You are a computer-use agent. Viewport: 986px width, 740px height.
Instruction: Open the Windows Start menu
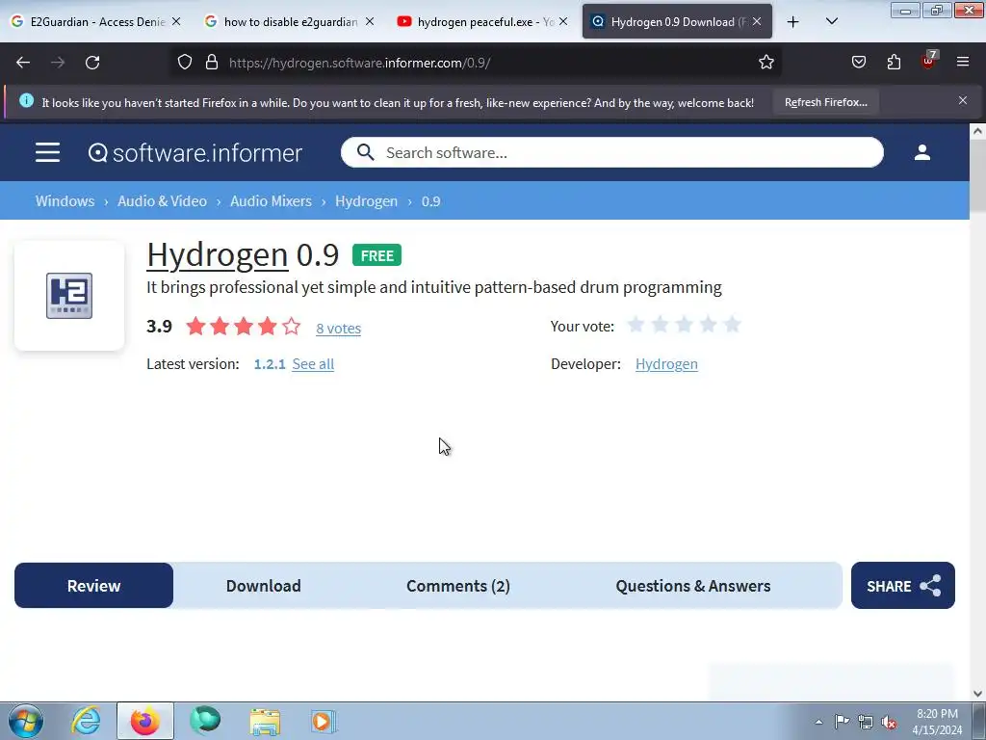click(x=25, y=721)
